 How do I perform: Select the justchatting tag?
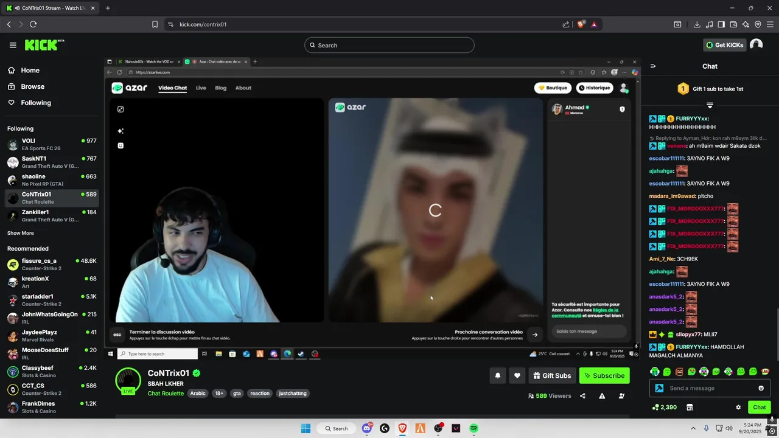(x=293, y=394)
